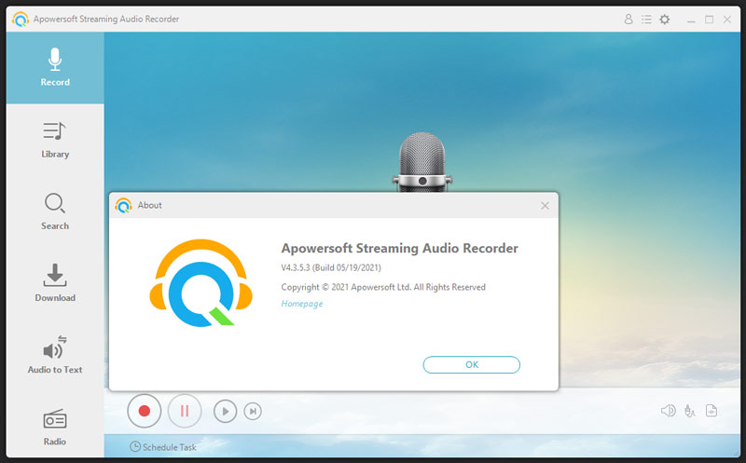Open the Library section
Screen dimensions: 746x463
[x=55, y=140]
